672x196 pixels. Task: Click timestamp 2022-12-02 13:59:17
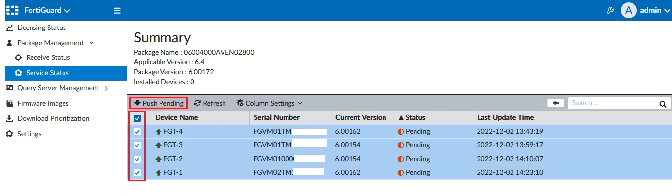[x=510, y=145]
